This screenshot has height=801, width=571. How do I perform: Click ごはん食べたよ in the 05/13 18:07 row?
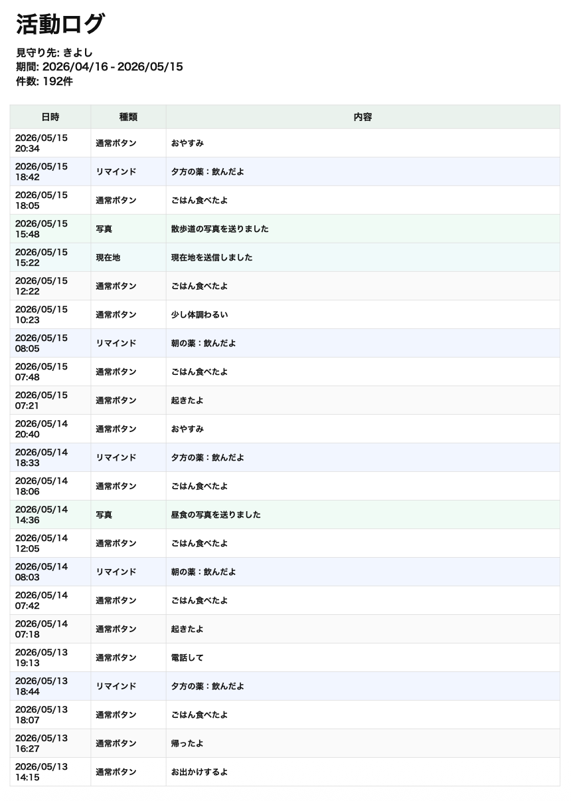coord(200,715)
